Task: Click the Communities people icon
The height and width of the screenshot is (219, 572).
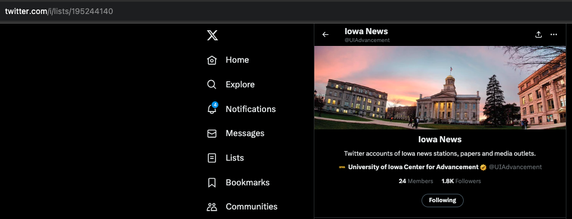Action: click(x=212, y=207)
